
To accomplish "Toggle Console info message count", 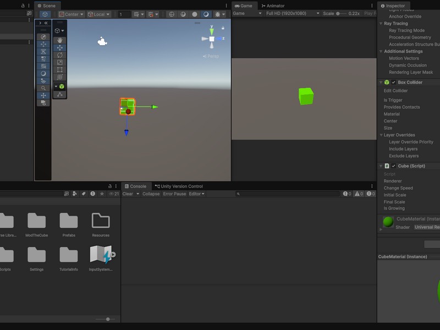I will [x=347, y=194].
